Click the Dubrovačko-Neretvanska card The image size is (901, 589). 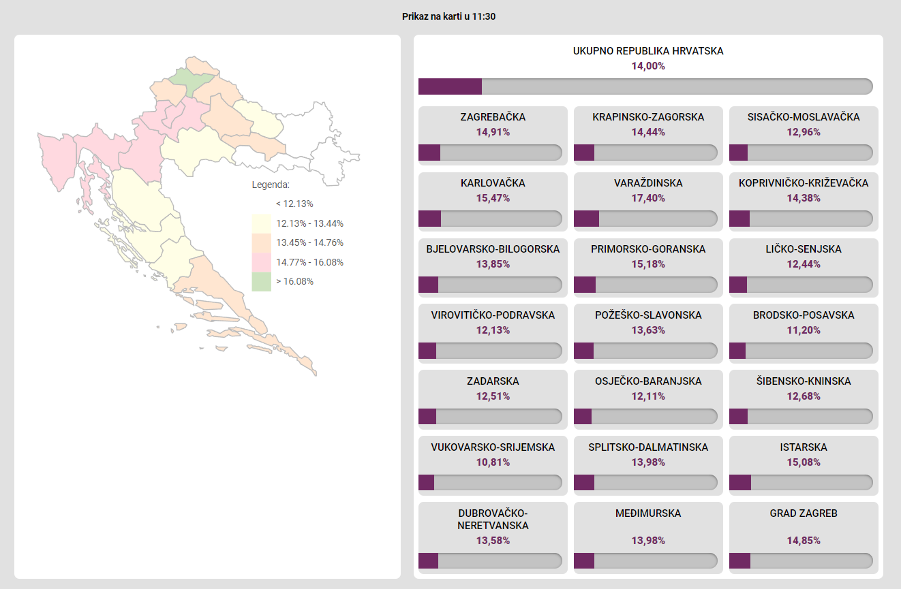(493, 538)
